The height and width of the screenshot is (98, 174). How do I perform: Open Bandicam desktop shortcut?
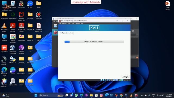(x=39, y=16)
